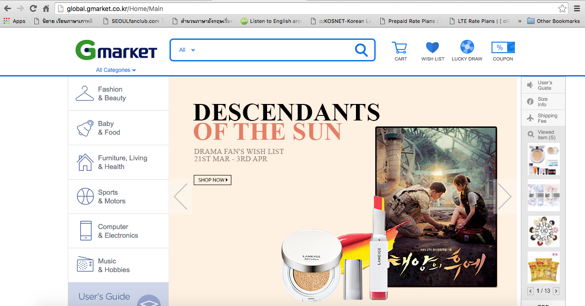Open the cushion compact viewed item thumbnail
The image size is (585, 306).
click(x=544, y=159)
